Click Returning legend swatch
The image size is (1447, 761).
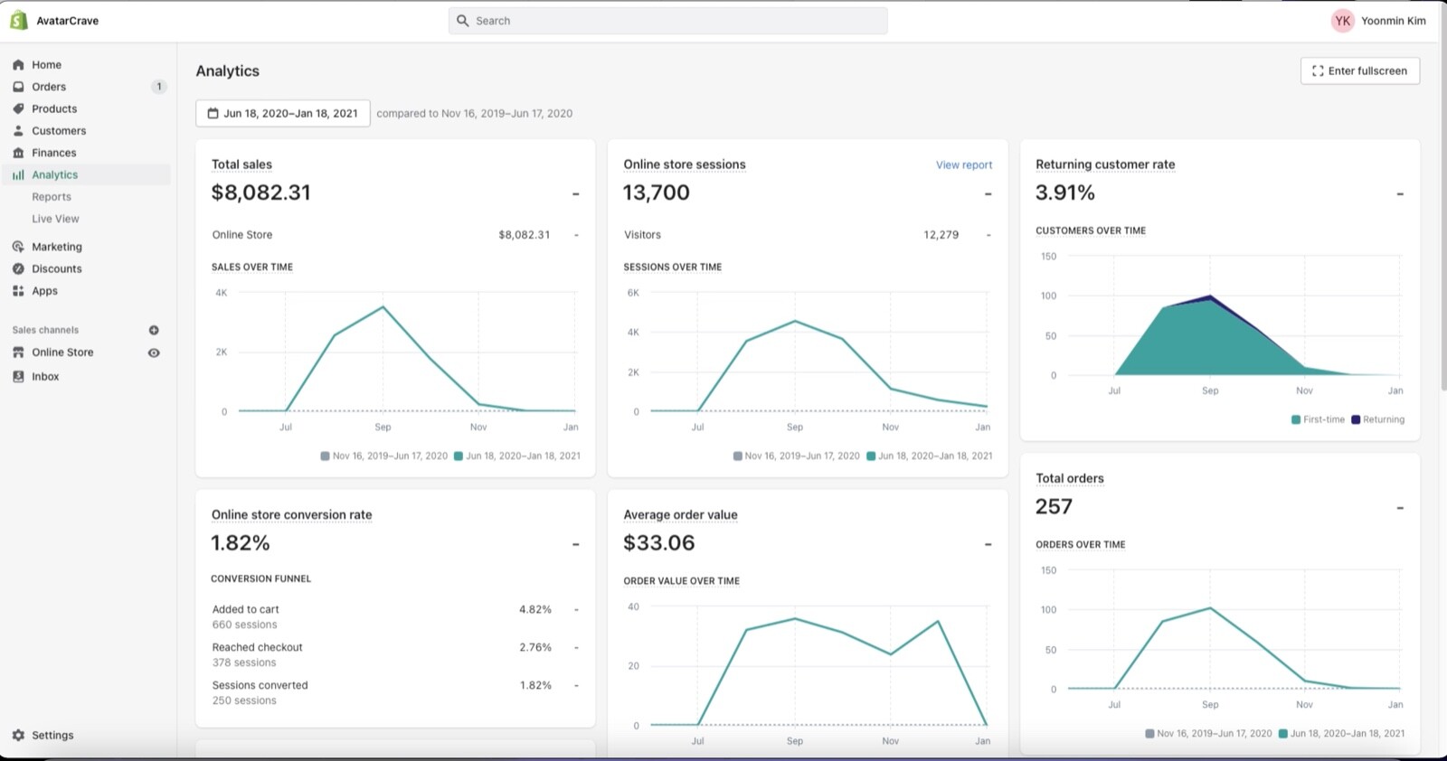coord(1356,419)
